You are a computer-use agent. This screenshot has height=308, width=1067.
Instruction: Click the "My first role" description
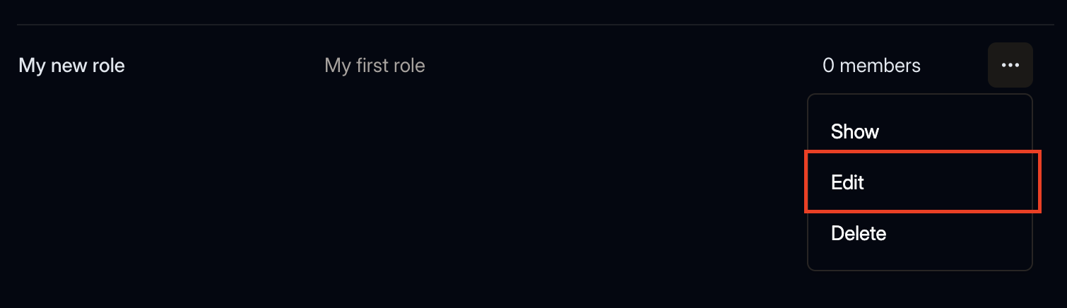[375, 66]
